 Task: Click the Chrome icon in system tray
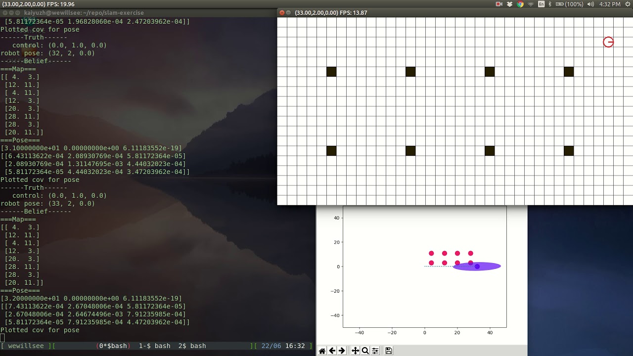[x=520, y=4]
